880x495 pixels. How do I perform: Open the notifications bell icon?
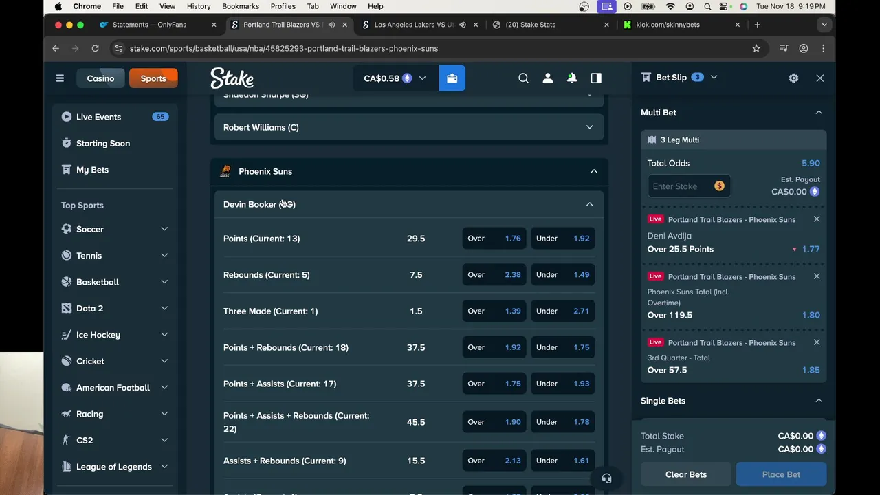click(572, 78)
